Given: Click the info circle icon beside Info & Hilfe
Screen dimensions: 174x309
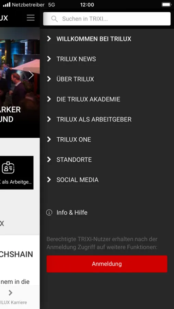Looking at the screenshot, I should coord(49,213).
